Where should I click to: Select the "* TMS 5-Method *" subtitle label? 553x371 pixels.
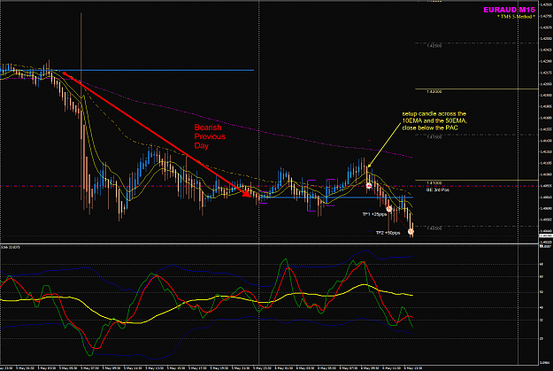516,17
